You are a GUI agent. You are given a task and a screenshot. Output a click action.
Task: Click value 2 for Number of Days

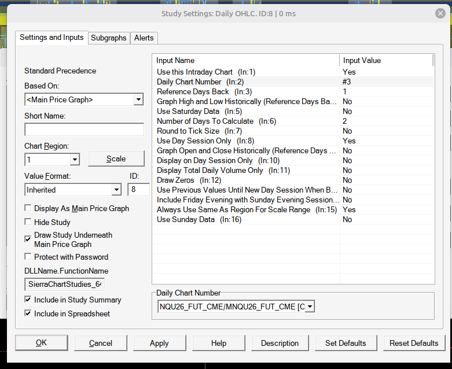coord(345,121)
